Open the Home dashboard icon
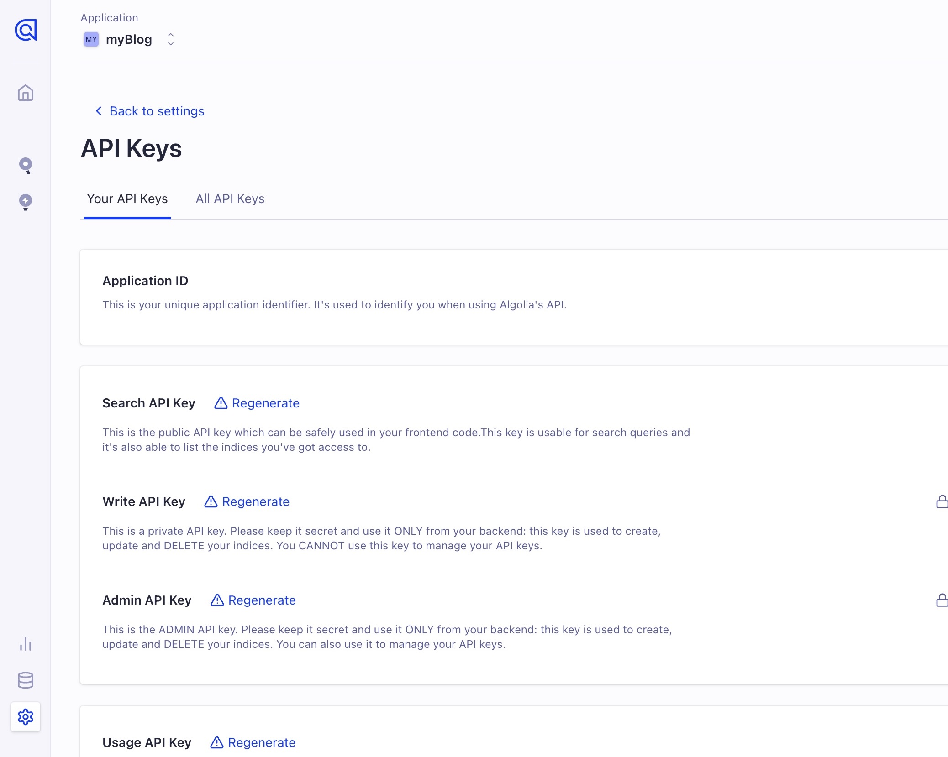Viewport: 948px width, 757px height. [x=26, y=93]
